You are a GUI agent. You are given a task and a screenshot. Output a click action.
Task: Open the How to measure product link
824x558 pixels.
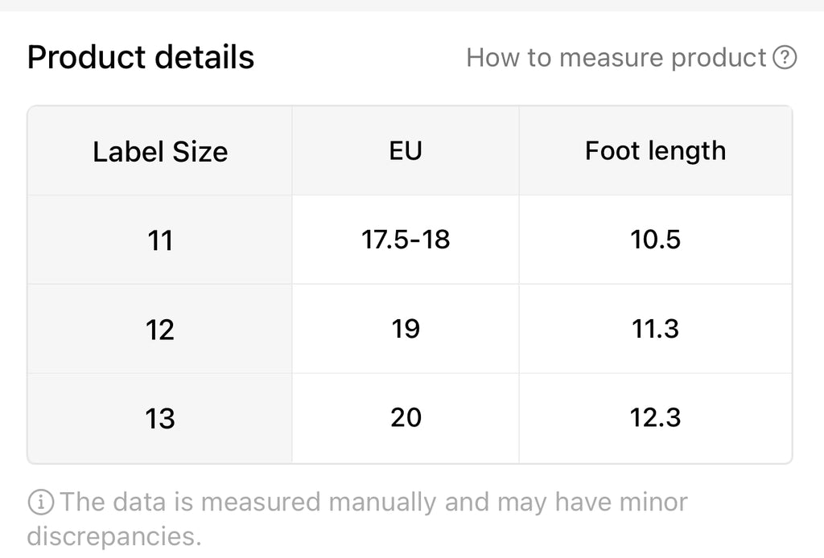632,57
